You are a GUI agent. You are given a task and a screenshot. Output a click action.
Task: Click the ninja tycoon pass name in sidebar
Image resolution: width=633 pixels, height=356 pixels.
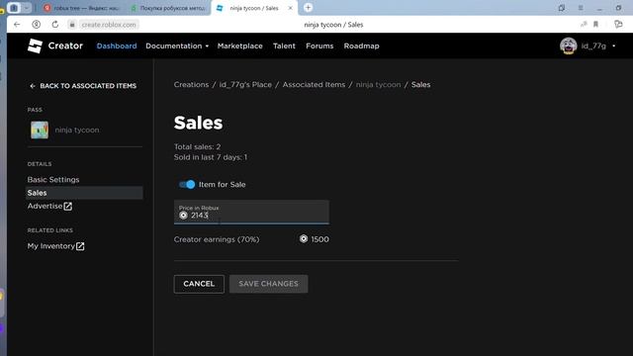pyautogui.click(x=77, y=130)
